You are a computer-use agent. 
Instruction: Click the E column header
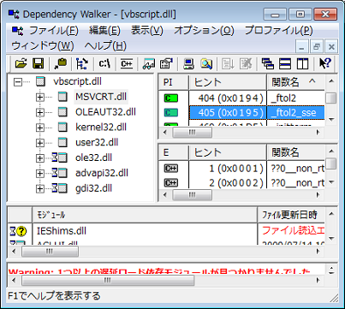tap(174, 152)
